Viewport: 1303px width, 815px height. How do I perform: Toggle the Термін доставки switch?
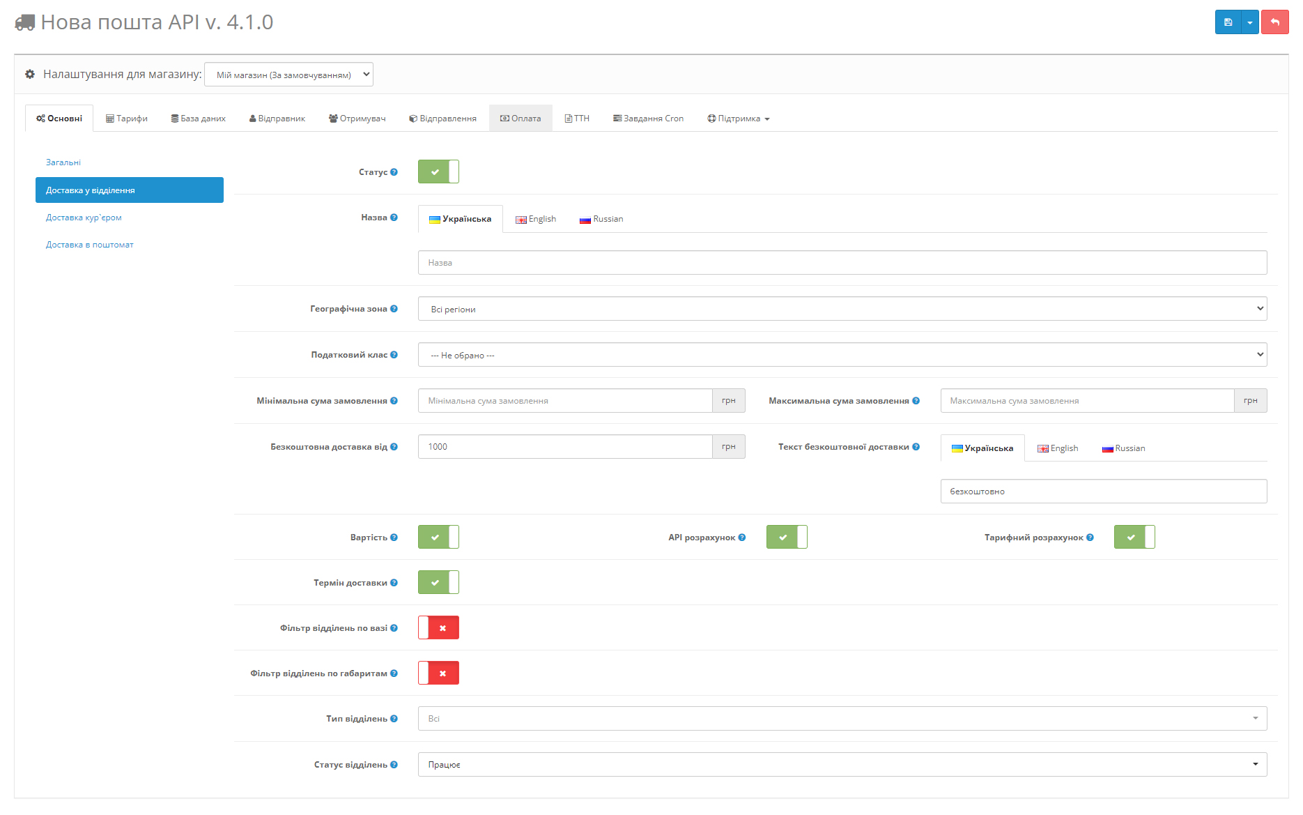click(438, 582)
